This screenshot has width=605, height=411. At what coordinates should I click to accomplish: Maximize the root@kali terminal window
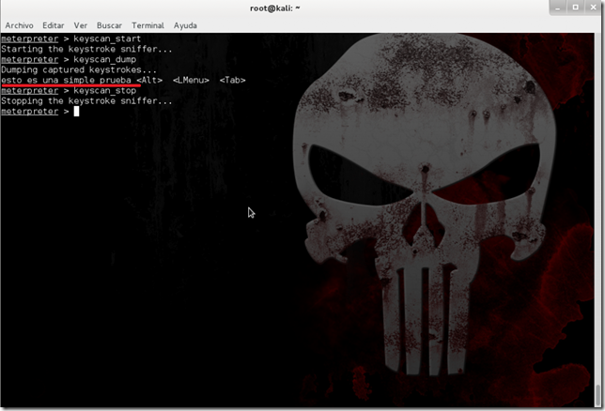[x=575, y=8]
